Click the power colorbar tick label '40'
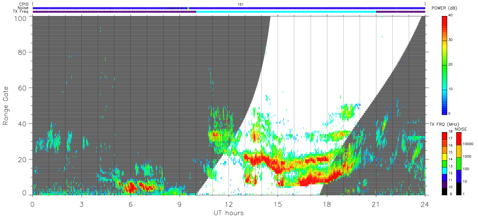The height and width of the screenshot is (221, 478). pyautogui.click(x=450, y=15)
